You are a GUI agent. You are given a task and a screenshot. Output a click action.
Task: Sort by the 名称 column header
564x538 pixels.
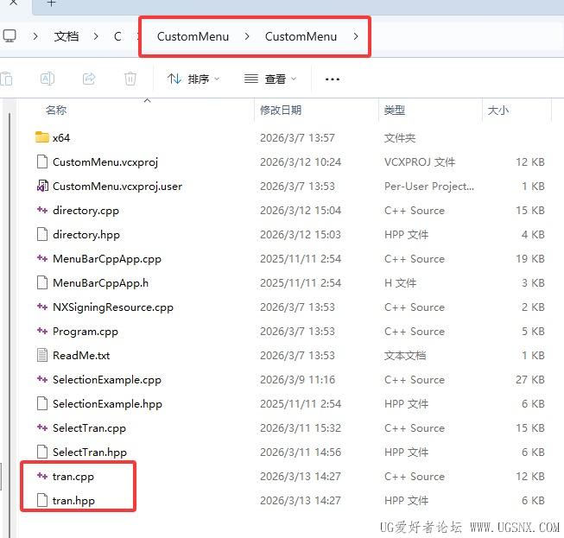coord(56,110)
